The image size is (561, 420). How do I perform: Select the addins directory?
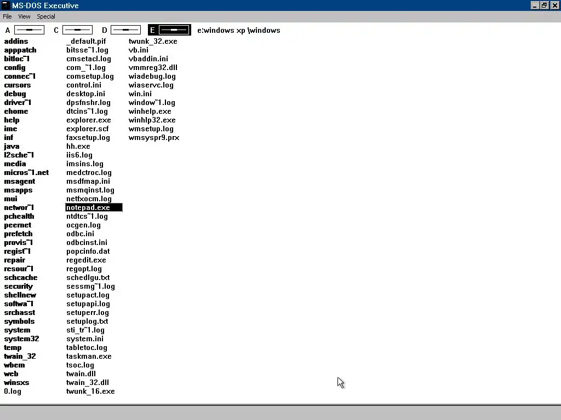(x=16, y=42)
